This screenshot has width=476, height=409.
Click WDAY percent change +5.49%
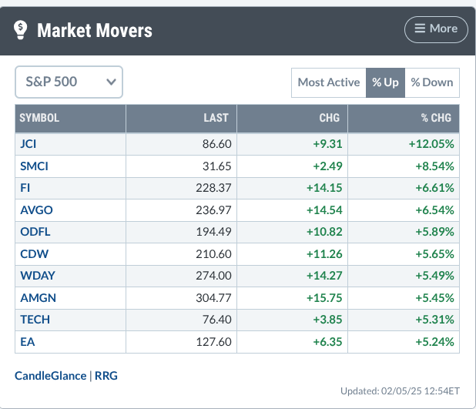(434, 276)
